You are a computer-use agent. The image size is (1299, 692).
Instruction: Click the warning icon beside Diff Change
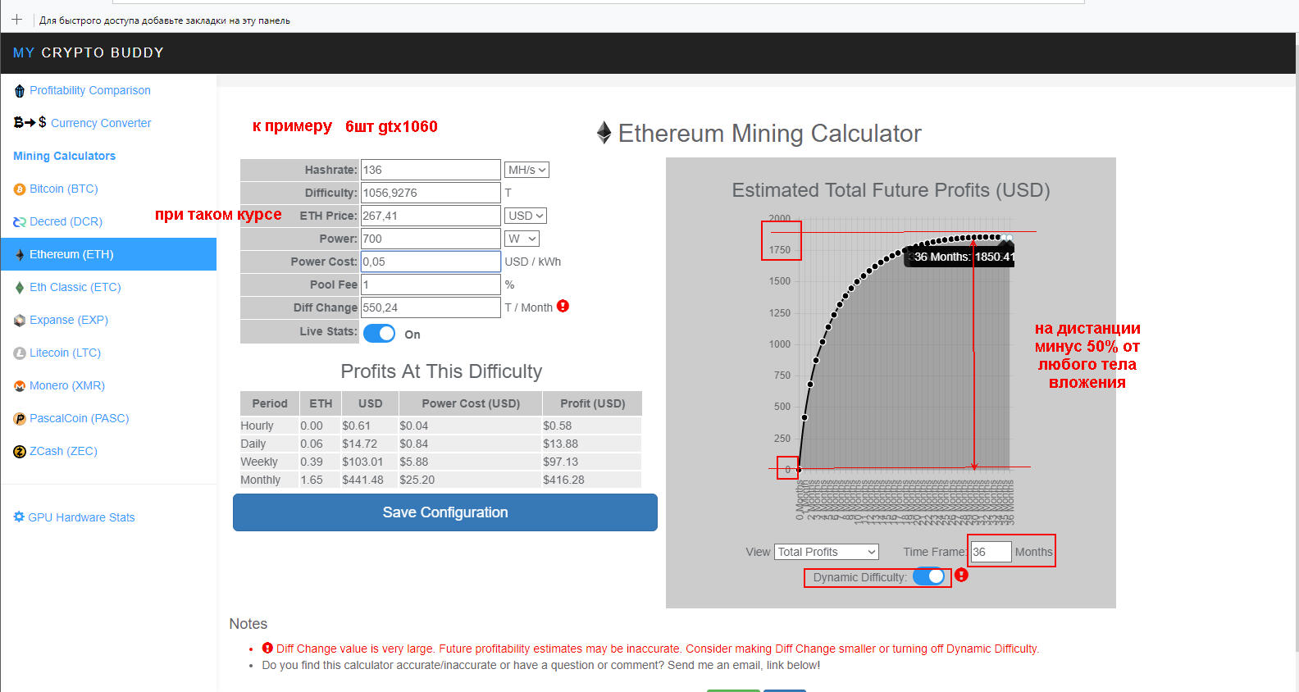[563, 306]
